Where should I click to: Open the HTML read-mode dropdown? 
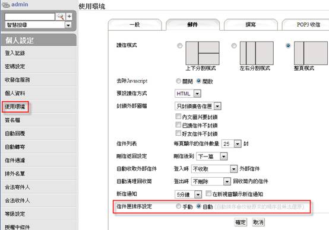[188, 94]
